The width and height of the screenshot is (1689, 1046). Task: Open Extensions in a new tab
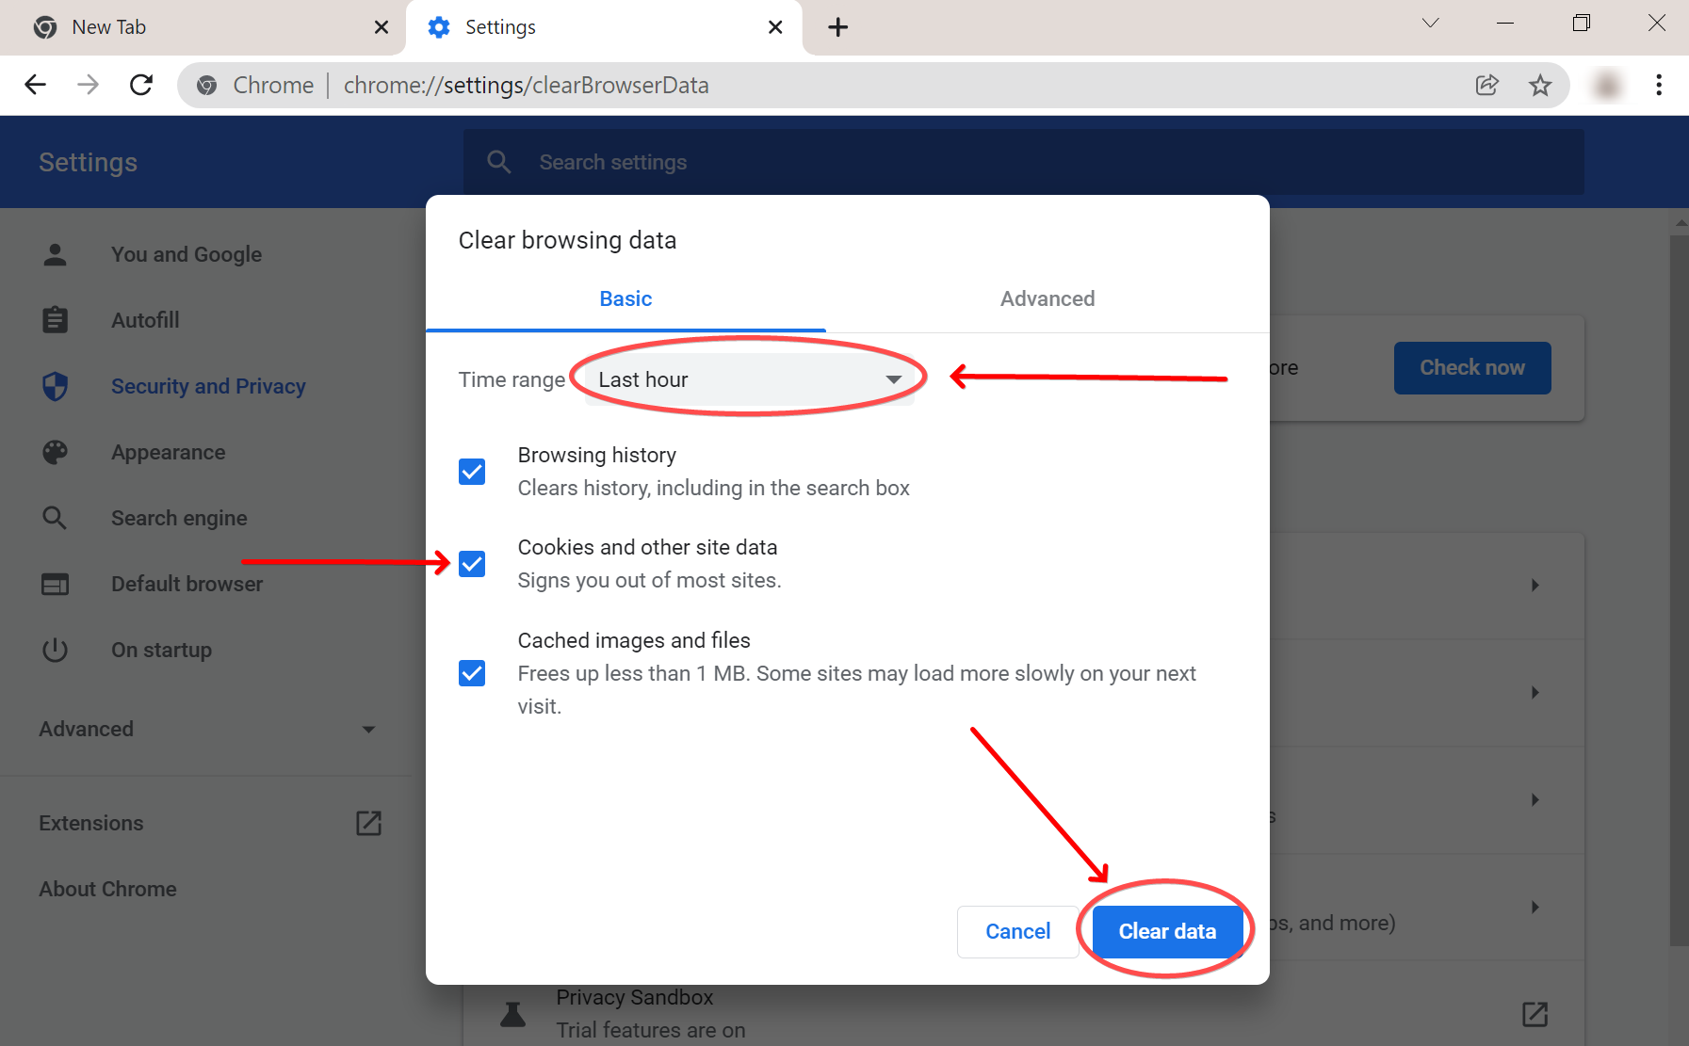tap(368, 823)
